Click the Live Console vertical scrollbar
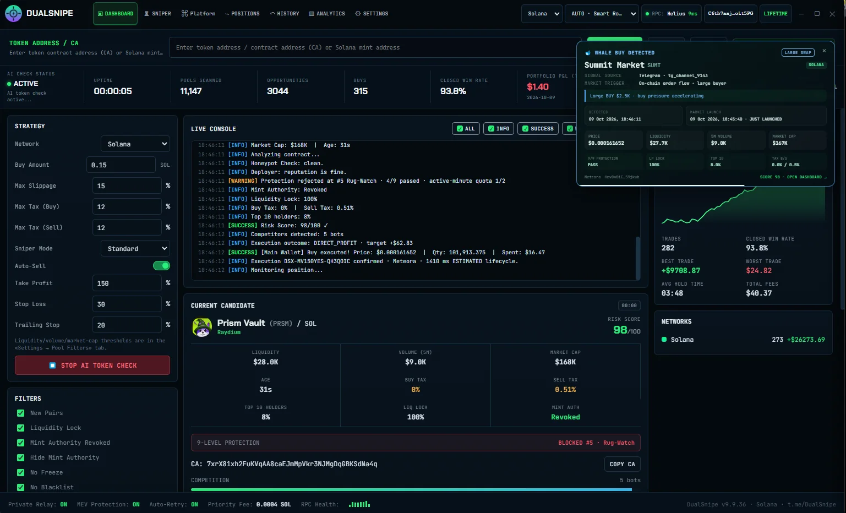 pos(638,258)
